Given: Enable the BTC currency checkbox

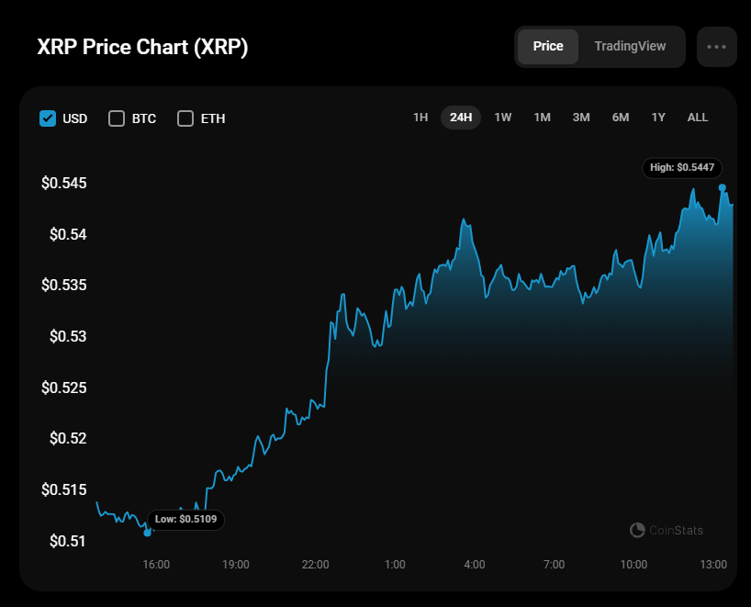Looking at the screenshot, I should [117, 118].
